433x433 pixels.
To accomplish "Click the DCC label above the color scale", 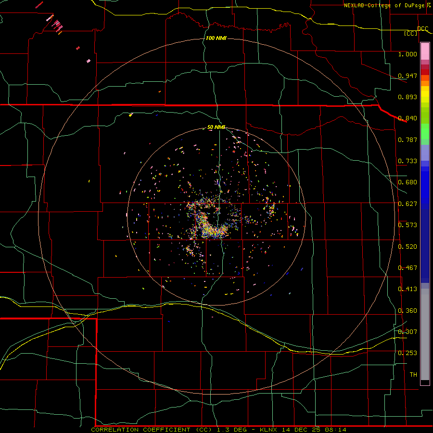I will 422,29.
